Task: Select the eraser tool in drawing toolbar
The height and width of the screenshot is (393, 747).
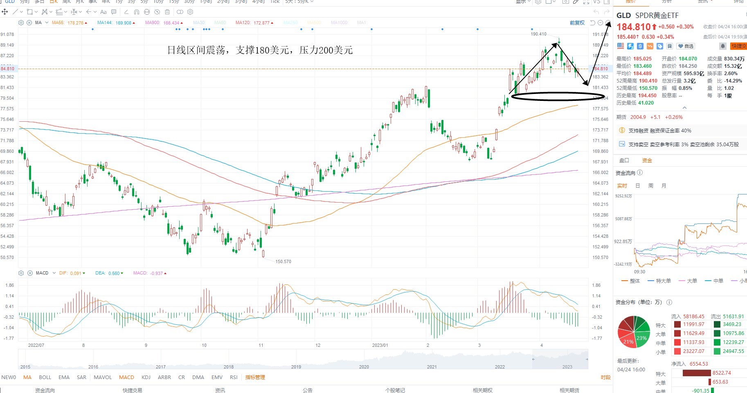Action: click(x=126, y=12)
